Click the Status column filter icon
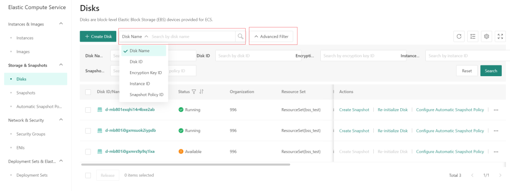 [x=194, y=91]
